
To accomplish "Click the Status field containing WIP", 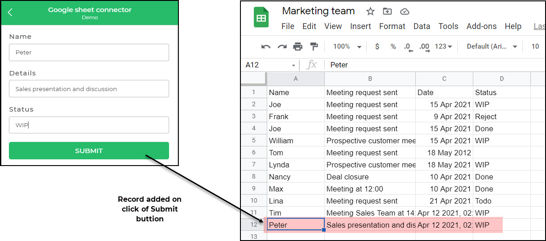I will coord(89,125).
